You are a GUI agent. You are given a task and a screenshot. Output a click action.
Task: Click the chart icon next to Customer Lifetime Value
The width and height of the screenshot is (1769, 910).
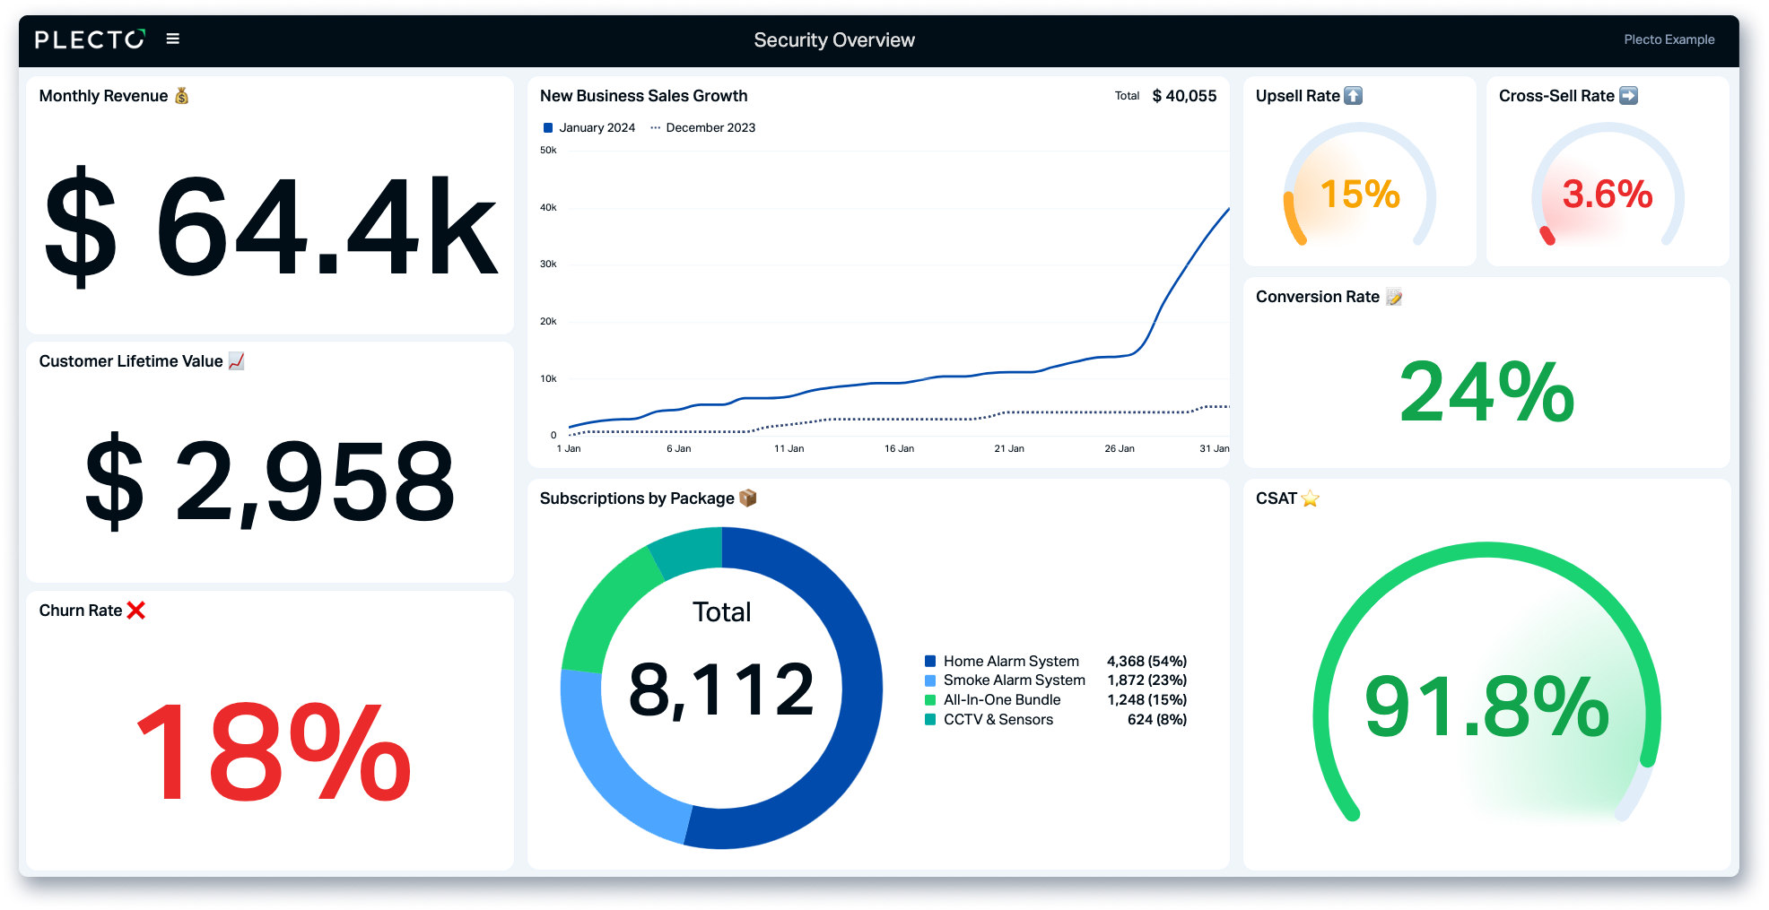(x=237, y=361)
